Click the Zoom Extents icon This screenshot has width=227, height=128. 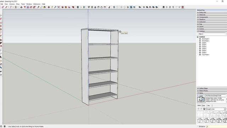[59, 7]
